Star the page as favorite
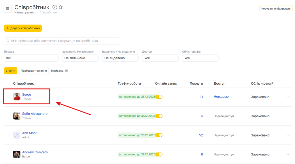 [61, 7]
